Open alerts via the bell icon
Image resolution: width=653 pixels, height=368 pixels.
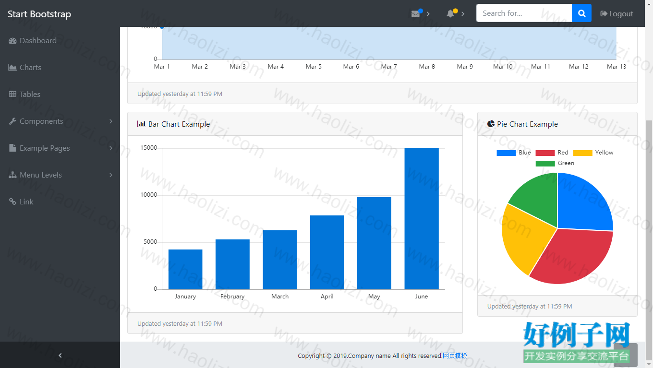pos(450,13)
